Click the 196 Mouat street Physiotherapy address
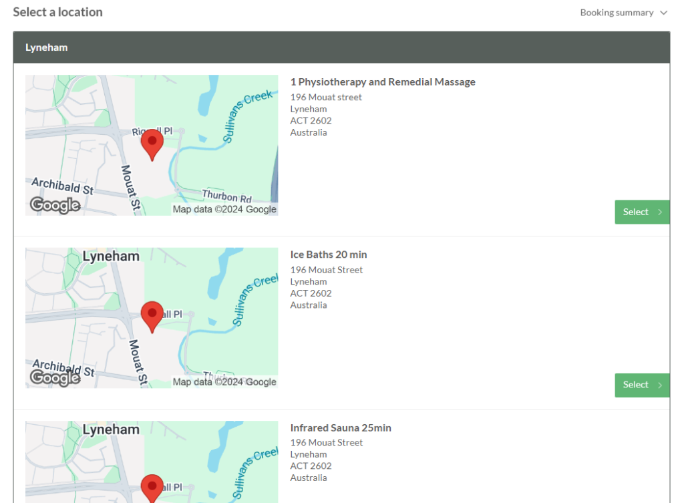The image size is (684, 503). [x=326, y=98]
